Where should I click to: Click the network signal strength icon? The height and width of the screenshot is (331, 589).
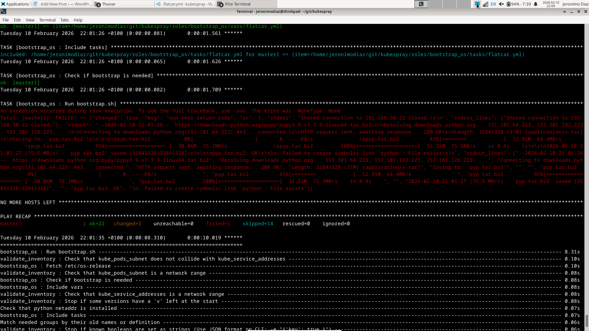pos(485,4)
